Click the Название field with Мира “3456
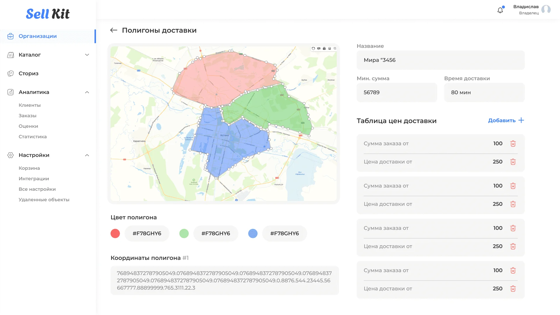The image size is (560, 315). (440, 60)
